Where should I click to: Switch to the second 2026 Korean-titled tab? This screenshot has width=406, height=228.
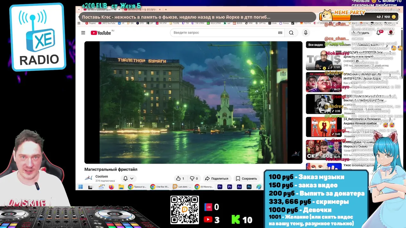click(142, 10)
